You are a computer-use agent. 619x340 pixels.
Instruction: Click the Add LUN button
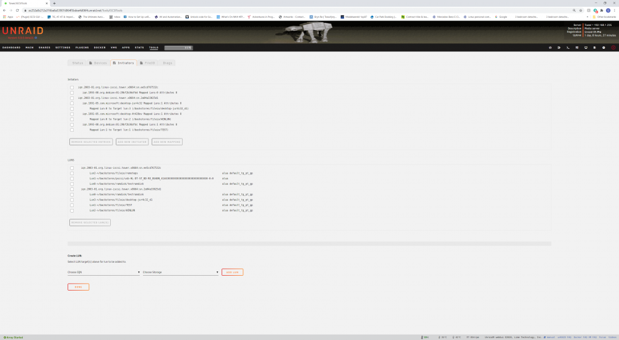coord(233,272)
